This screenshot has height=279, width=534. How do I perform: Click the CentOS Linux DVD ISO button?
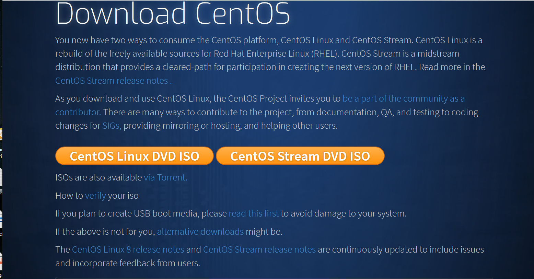pyautogui.click(x=134, y=156)
